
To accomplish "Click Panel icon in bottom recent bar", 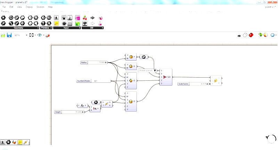I will pos(20,142).
